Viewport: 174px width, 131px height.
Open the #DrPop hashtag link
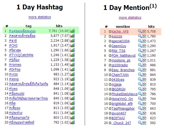(15, 70)
